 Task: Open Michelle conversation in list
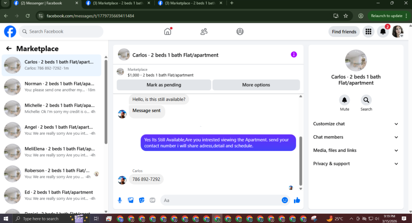coord(51,109)
